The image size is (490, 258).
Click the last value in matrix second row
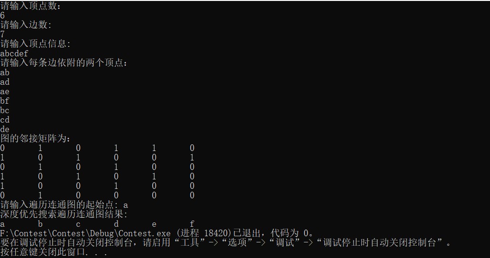coord(192,157)
